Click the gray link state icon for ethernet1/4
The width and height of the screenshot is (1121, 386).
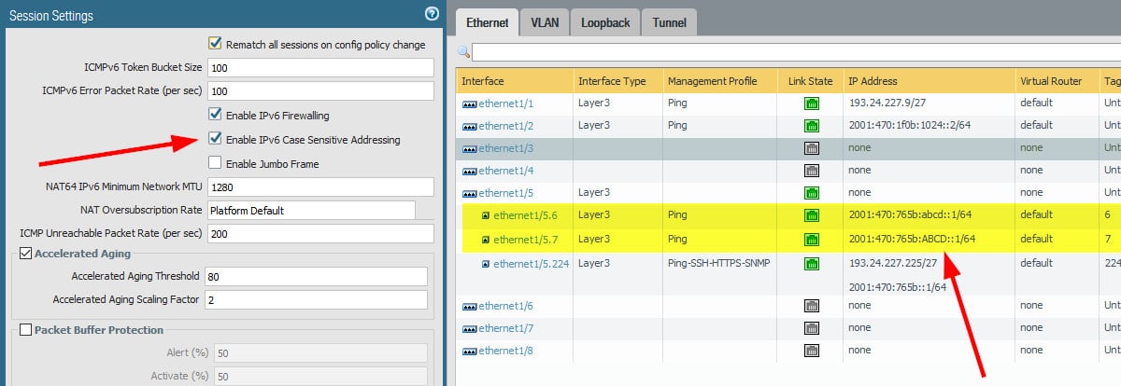coord(811,171)
